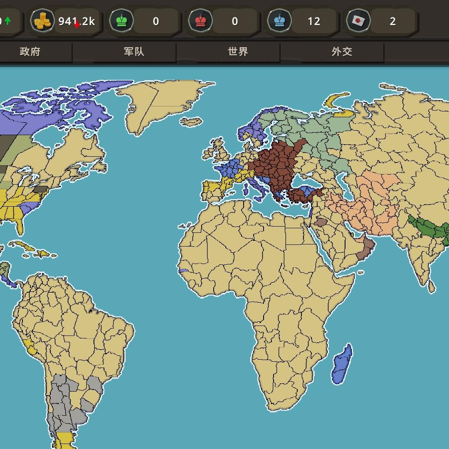The height and width of the screenshot is (449, 449).
Task: Click the green up arrow indicator
Action: tap(8, 20)
